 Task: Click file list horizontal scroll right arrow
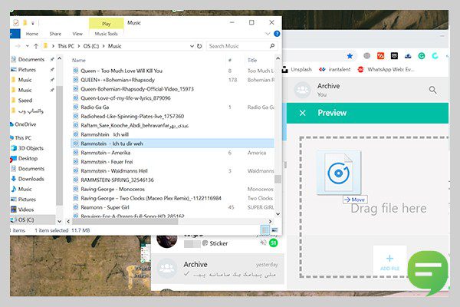270,221
